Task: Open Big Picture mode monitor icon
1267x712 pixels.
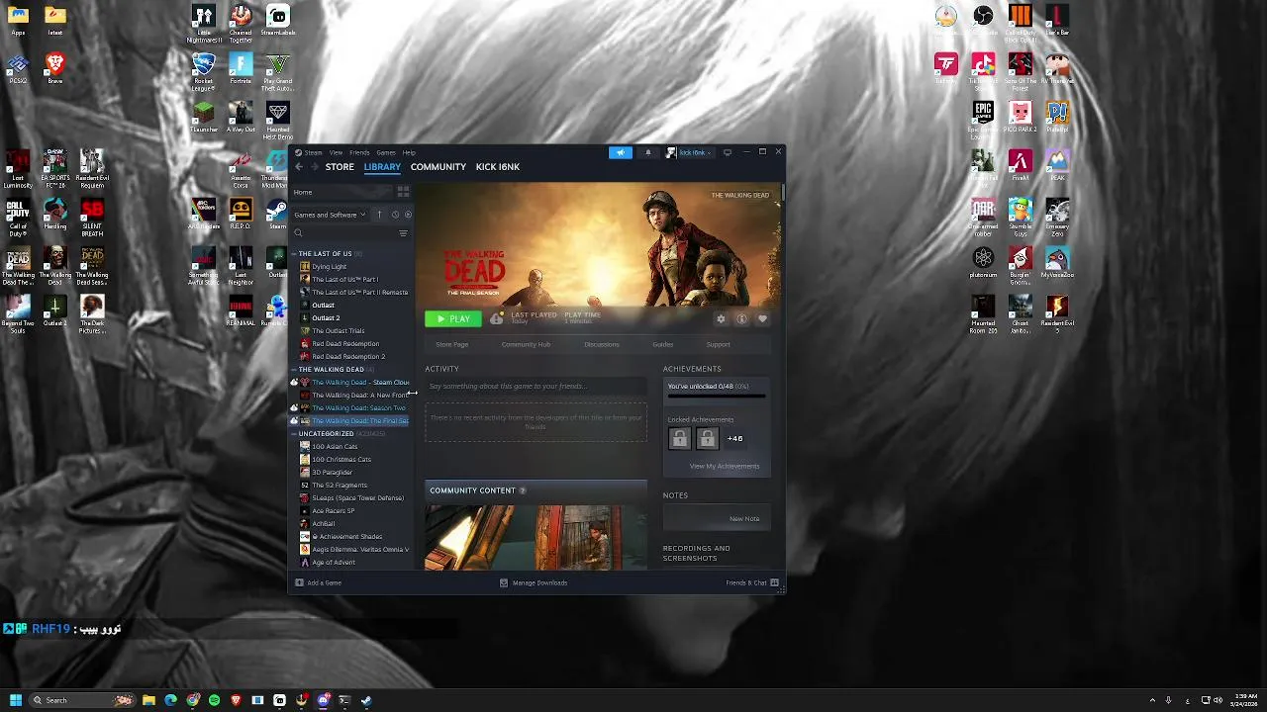Action: [728, 152]
